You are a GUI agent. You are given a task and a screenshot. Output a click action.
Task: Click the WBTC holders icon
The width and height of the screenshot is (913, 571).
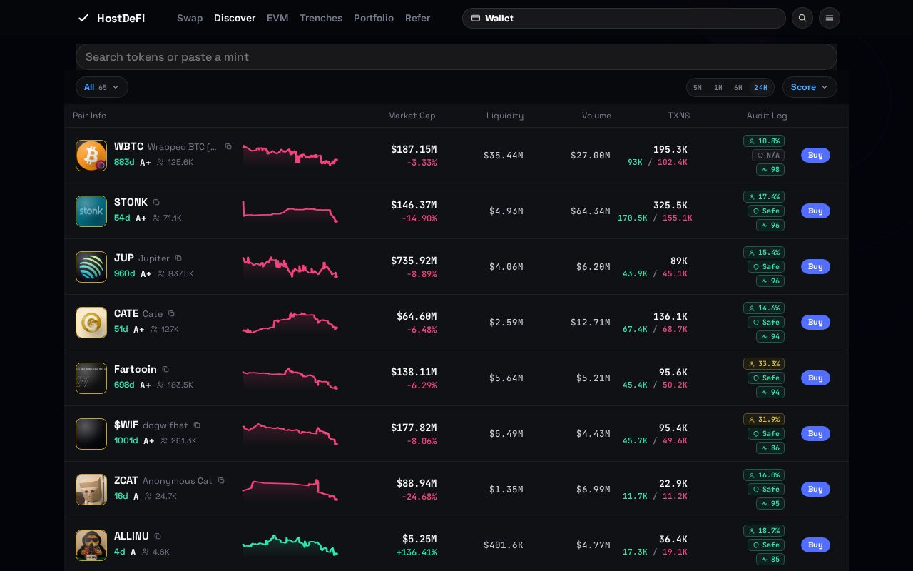160,162
